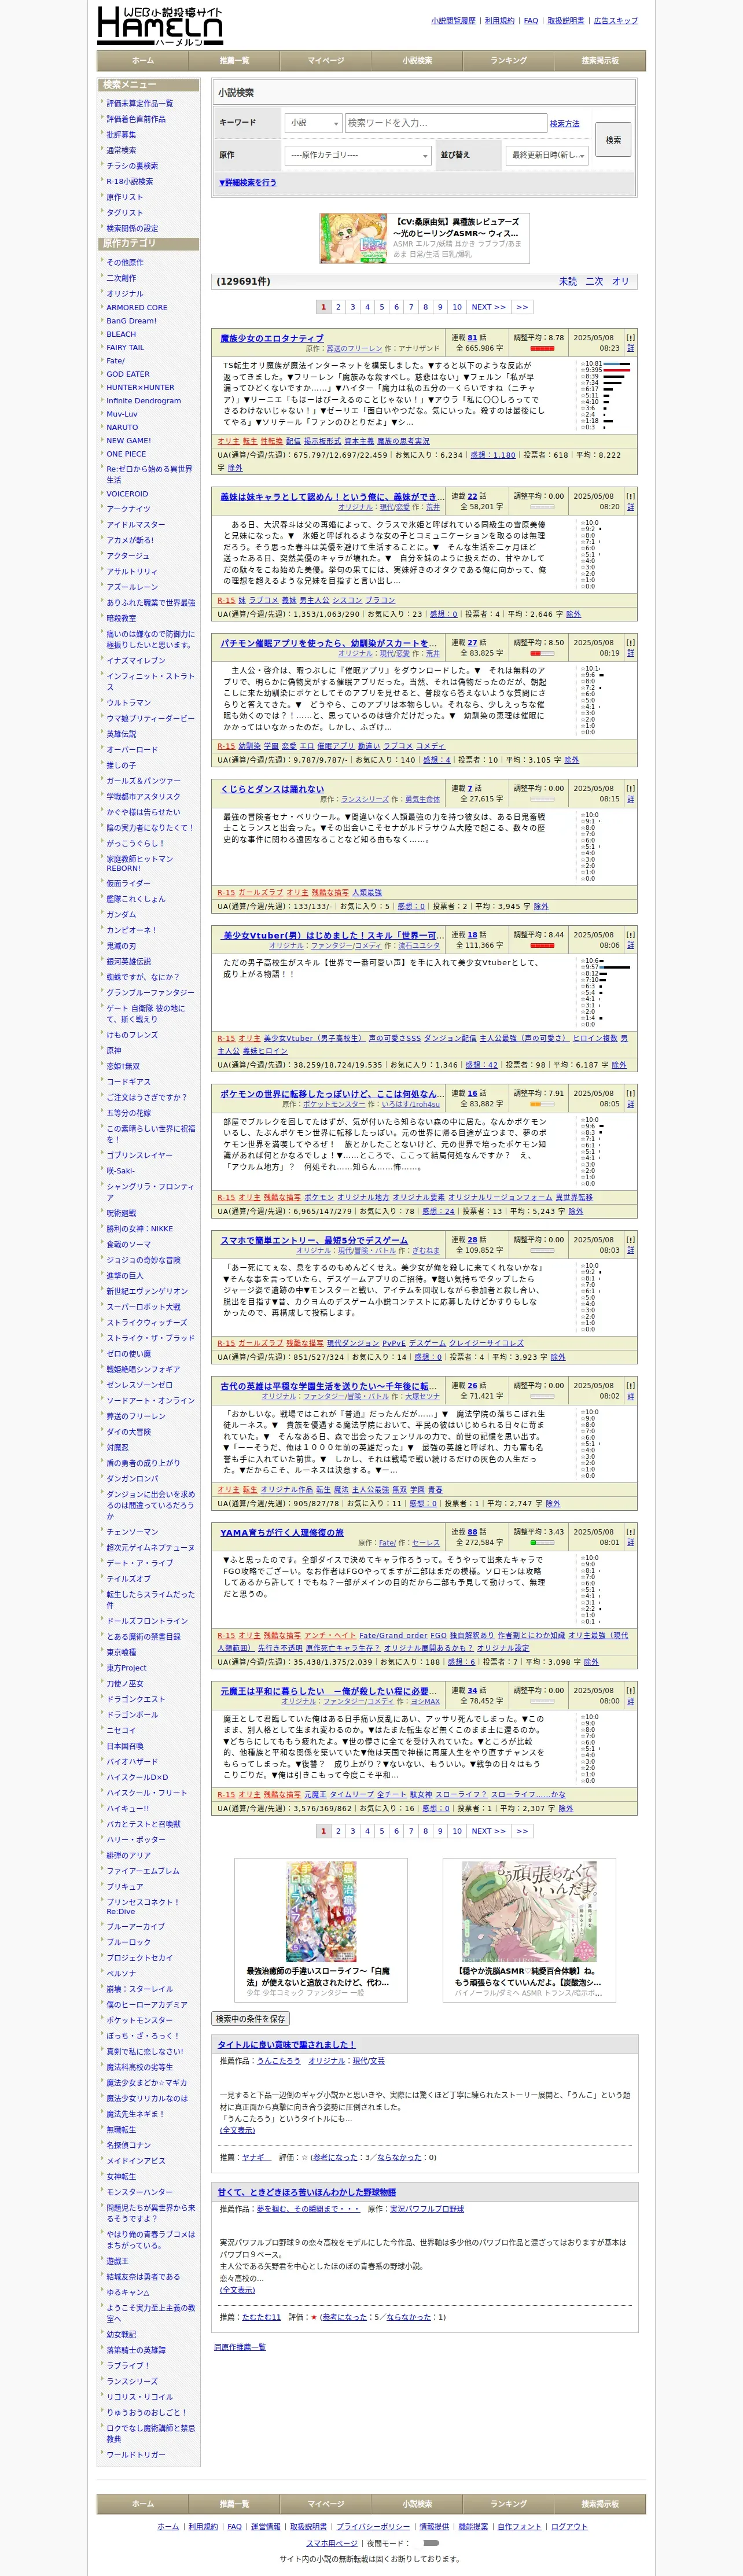Open 検索方法 search help link

[x=564, y=124]
